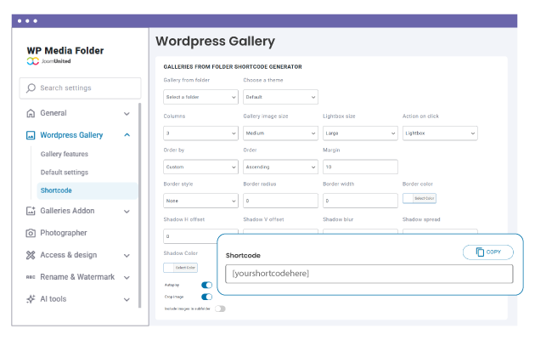Click the Wordpress Gallery image icon
The height and width of the screenshot is (340, 535).
31,135
